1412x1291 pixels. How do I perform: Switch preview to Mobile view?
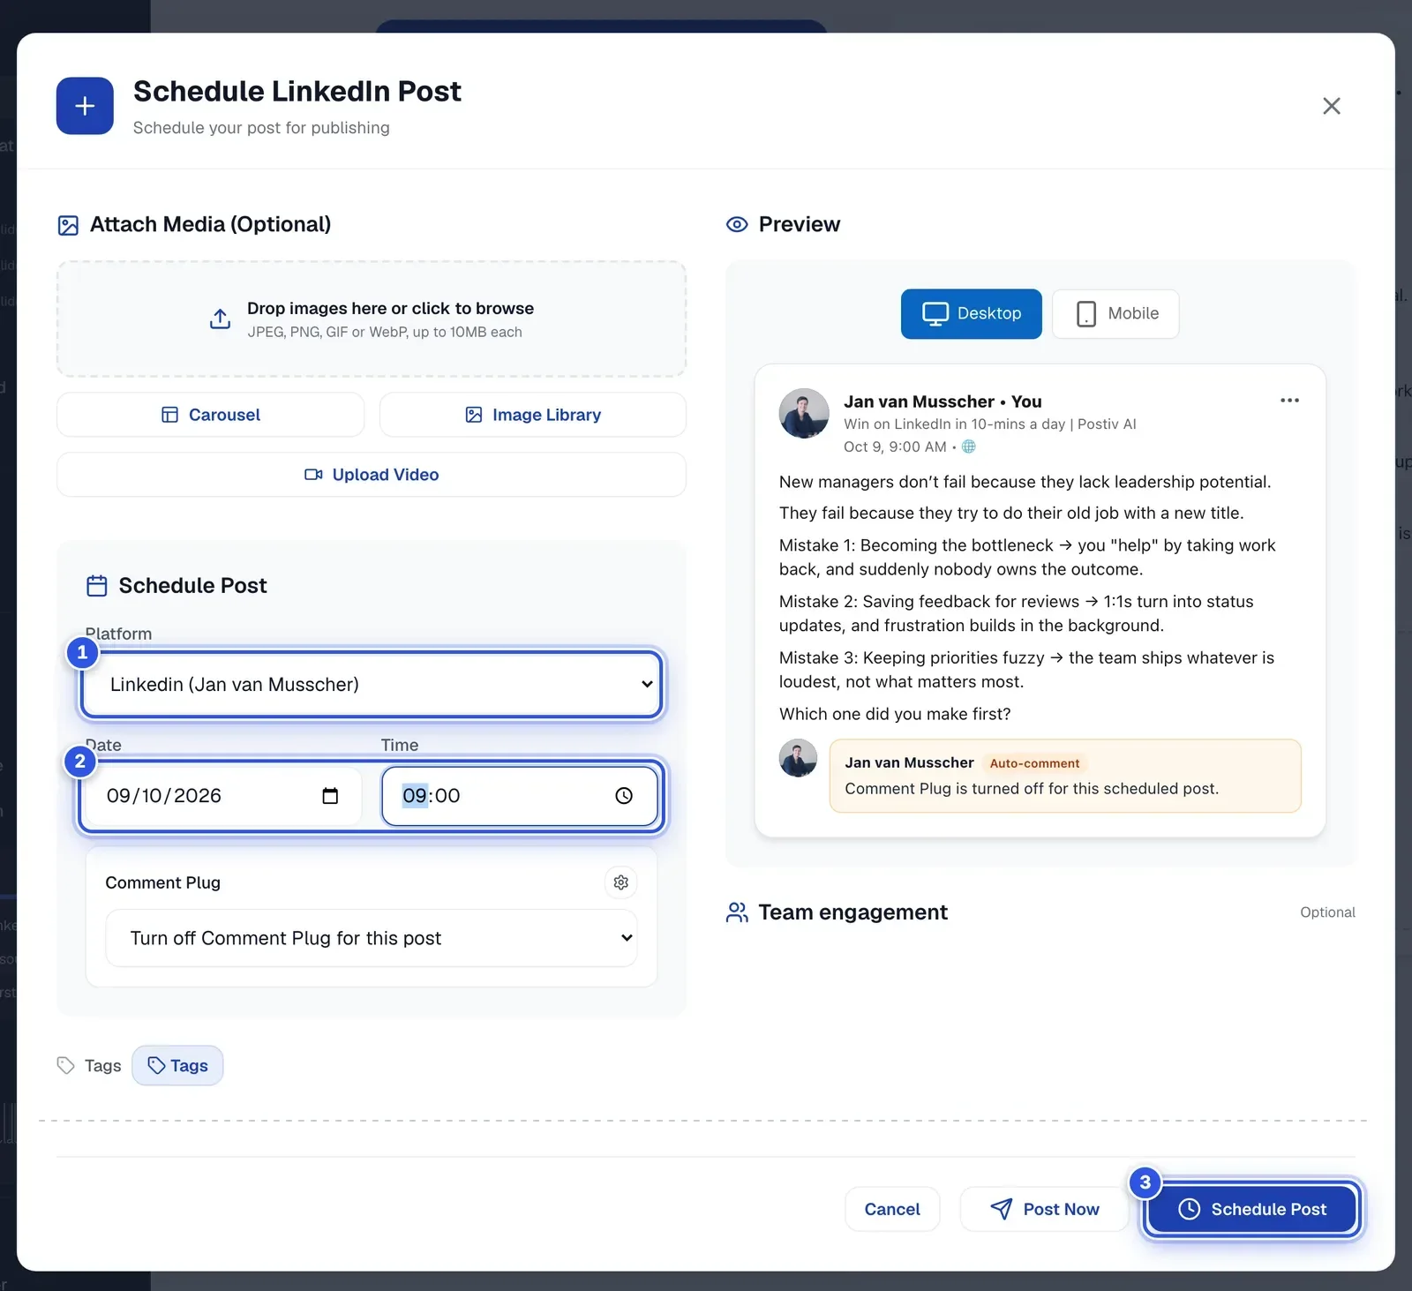click(1115, 314)
